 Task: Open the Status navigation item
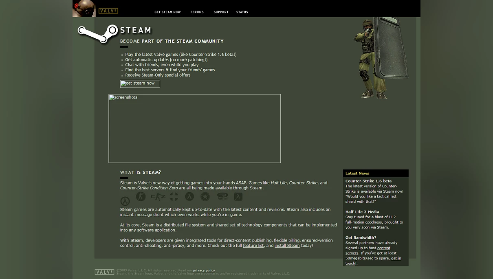coord(242,12)
